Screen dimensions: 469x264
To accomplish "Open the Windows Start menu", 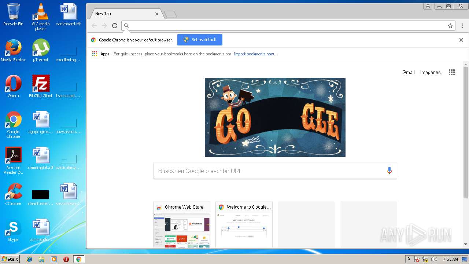I will click(10, 259).
